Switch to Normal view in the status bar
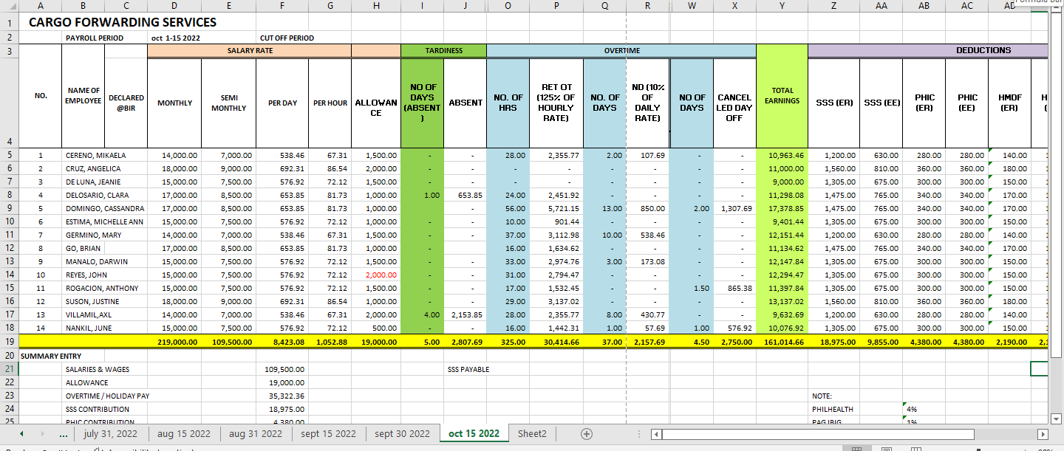Viewport: 1064px width, 451px height. [x=857, y=449]
